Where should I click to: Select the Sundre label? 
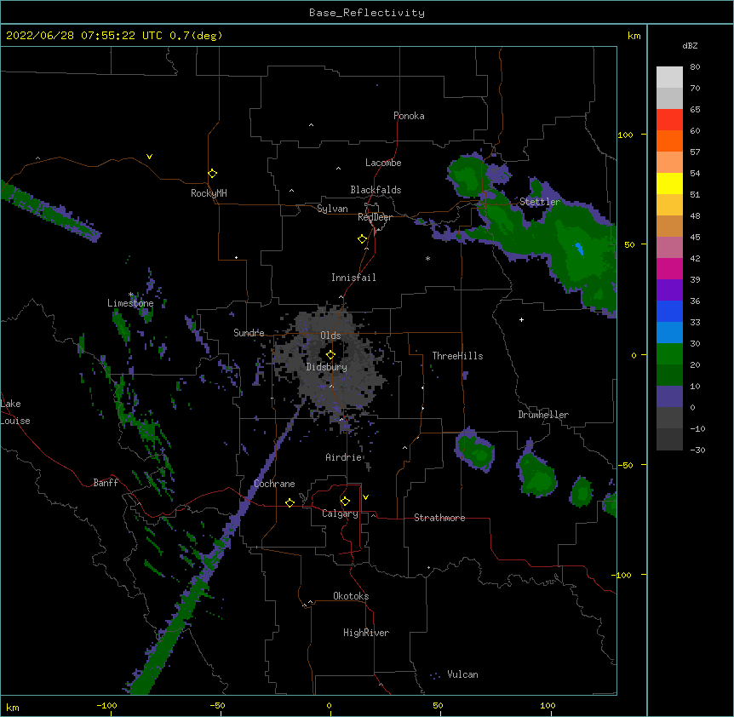(x=249, y=333)
